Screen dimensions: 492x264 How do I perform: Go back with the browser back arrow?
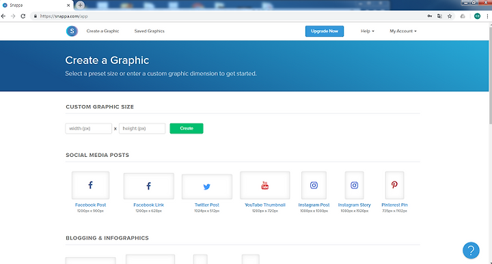pos(3,16)
